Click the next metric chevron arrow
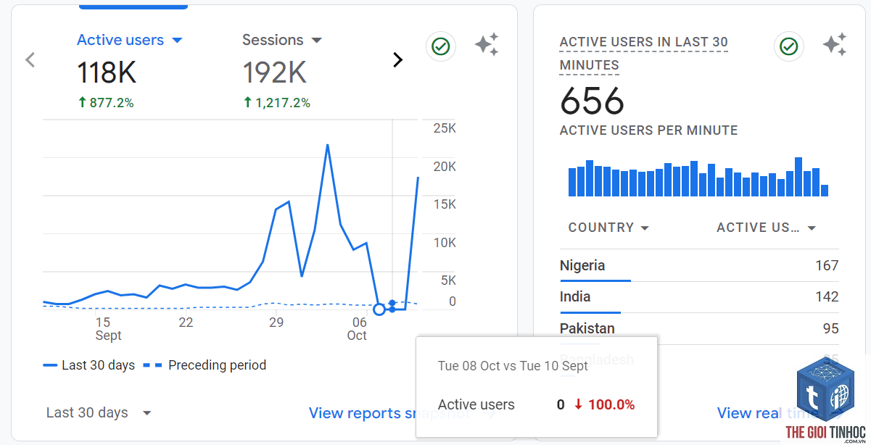The width and height of the screenshot is (871, 445). [397, 59]
